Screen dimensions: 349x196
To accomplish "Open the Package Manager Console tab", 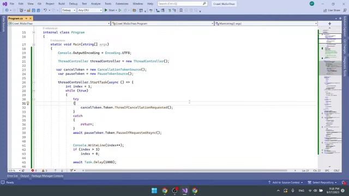I will 47,176.
